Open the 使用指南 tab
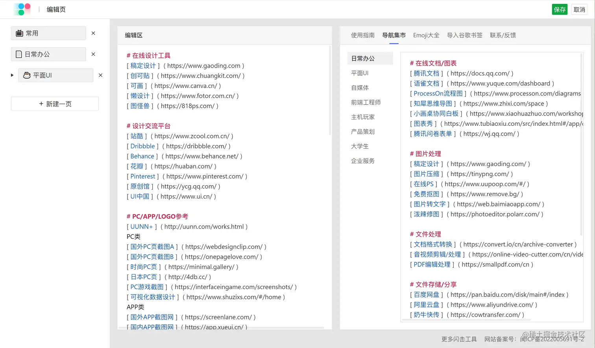 pos(363,35)
